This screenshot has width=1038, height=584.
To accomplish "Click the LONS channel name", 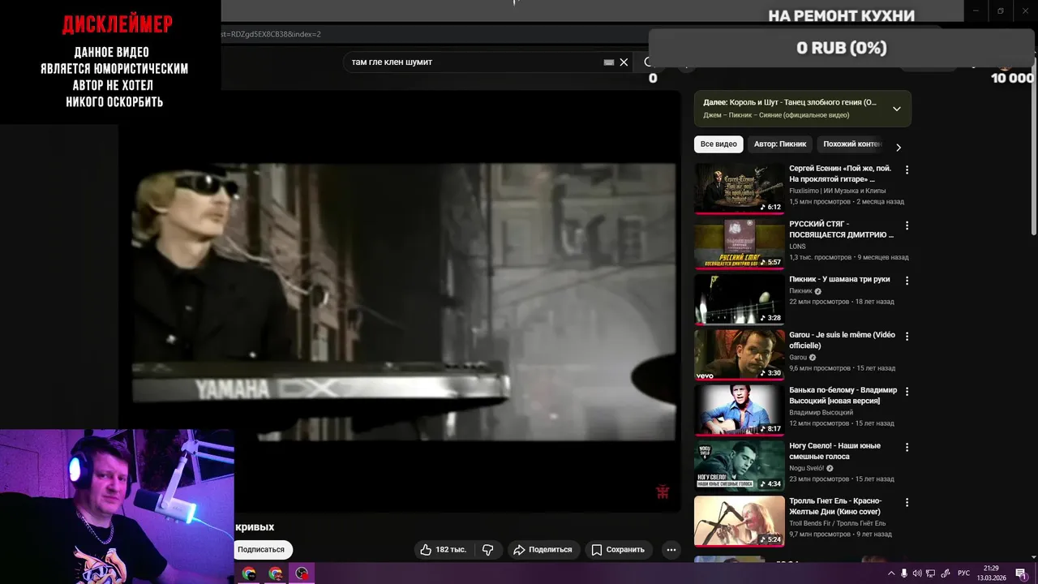I will tap(797, 246).
